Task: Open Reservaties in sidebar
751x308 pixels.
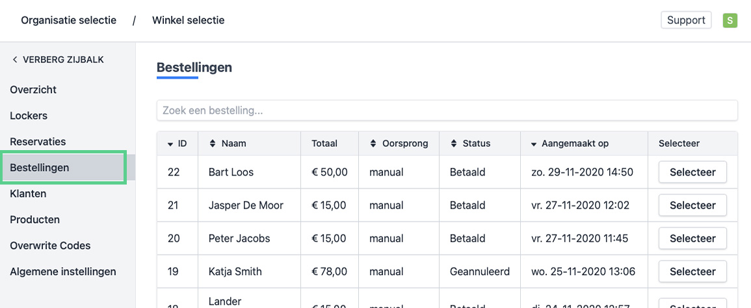Action: 38,142
